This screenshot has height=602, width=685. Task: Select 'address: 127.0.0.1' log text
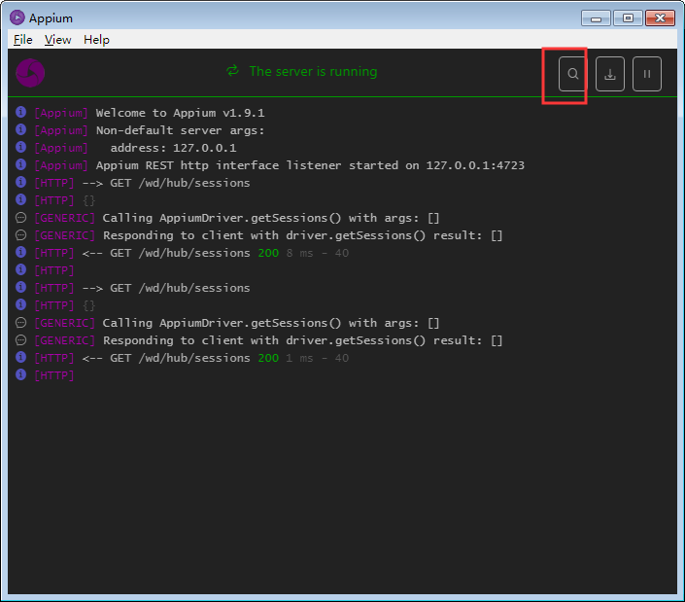[173, 148]
